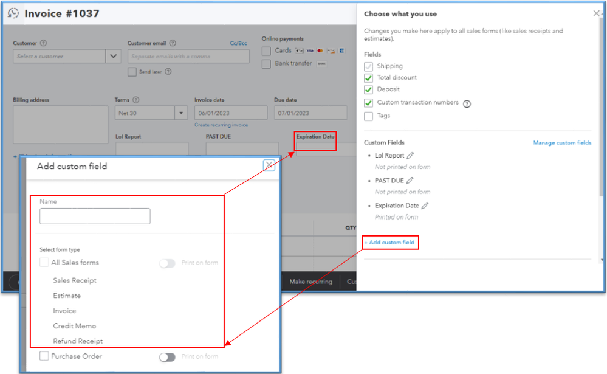The width and height of the screenshot is (607, 374).
Task: Click the Customer email input field
Action: pyautogui.click(x=188, y=56)
